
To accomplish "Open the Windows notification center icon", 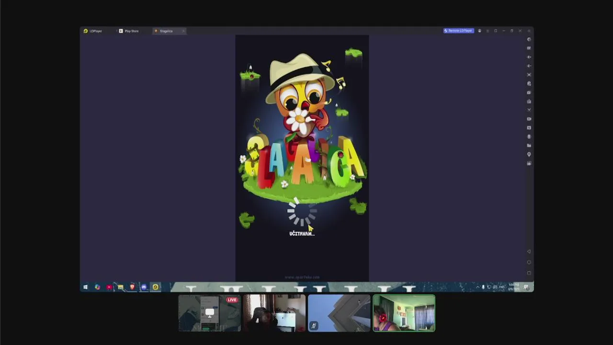I will tap(526, 287).
